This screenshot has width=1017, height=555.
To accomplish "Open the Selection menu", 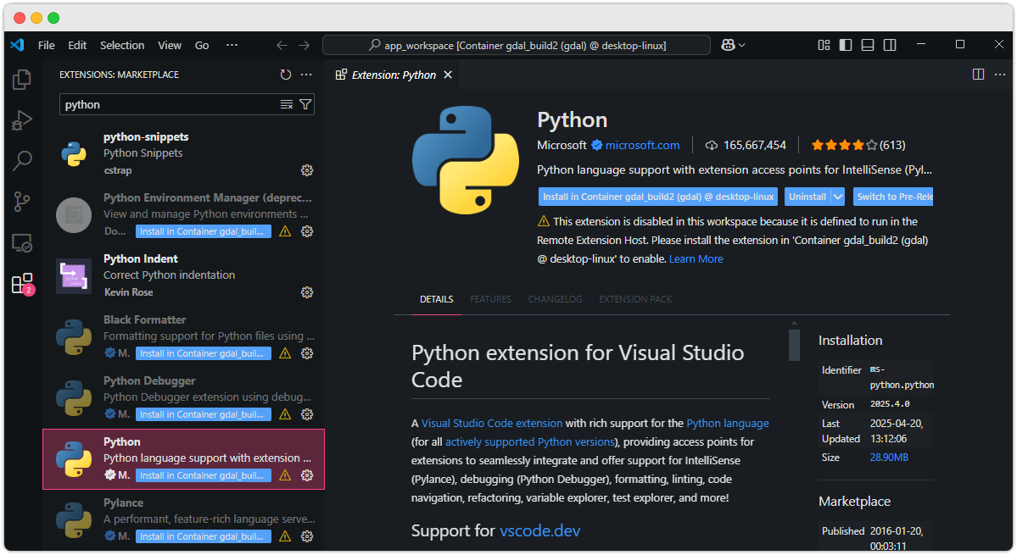I will (x=122, y=46).
